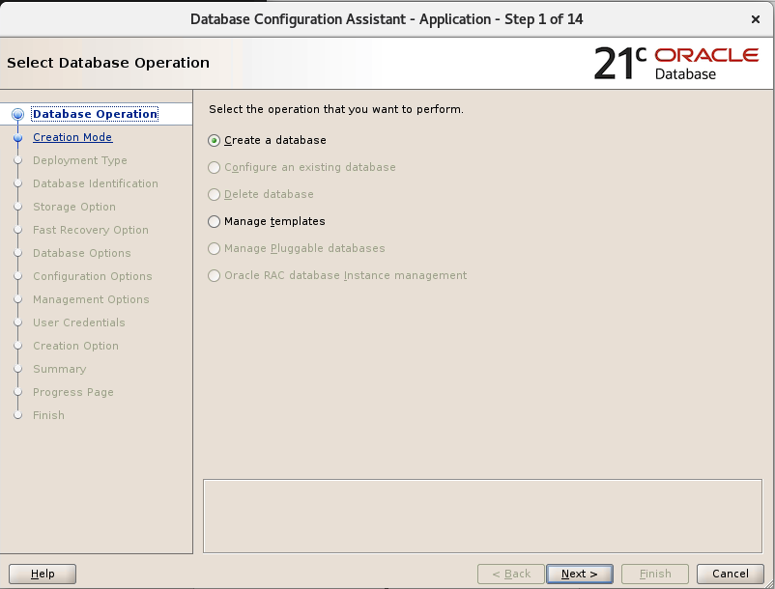This screenshot has height=589, width=775.
Task: Click the Storage Option step indicator
Action: 17,207
